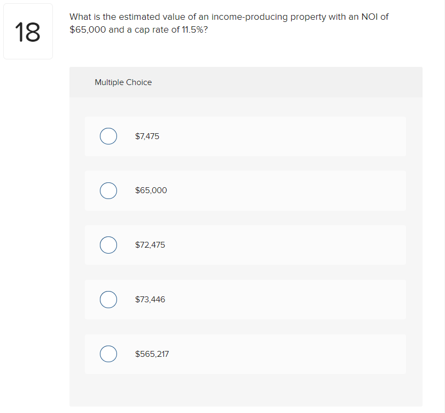Click the $65,000 answer label
The image size is (445, 413).
pyautogui.click(x=151, y=190)
